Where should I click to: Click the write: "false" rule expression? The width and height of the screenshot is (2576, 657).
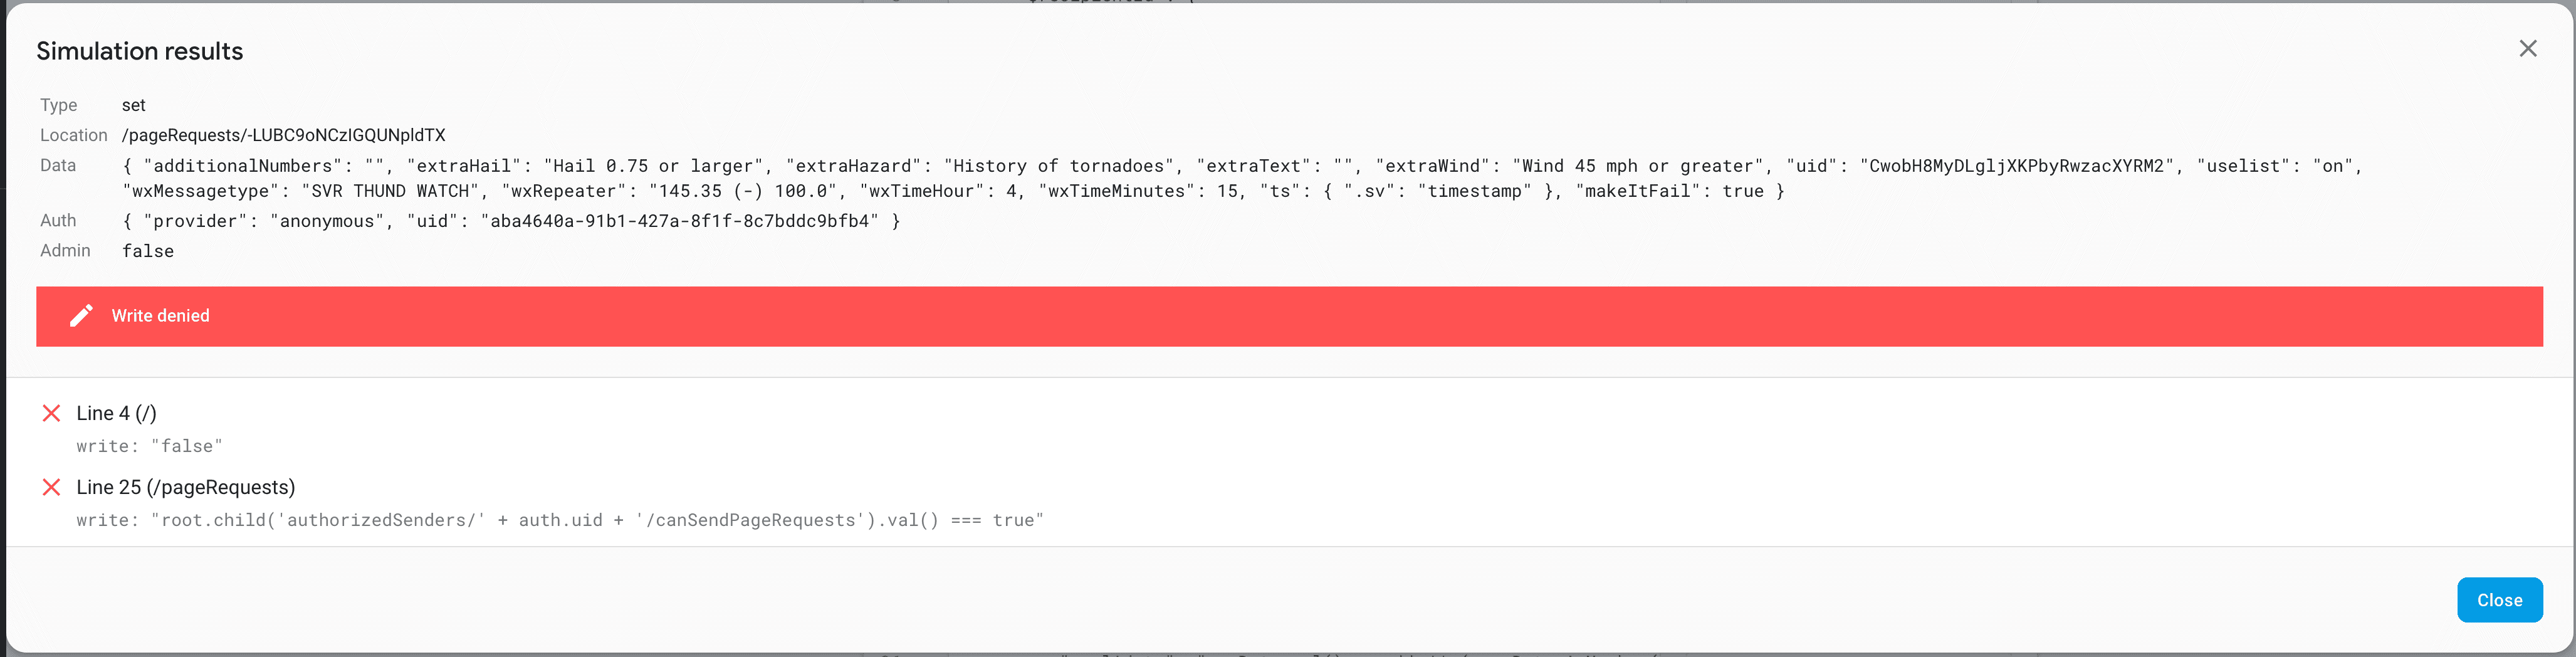tap(150, 446)
